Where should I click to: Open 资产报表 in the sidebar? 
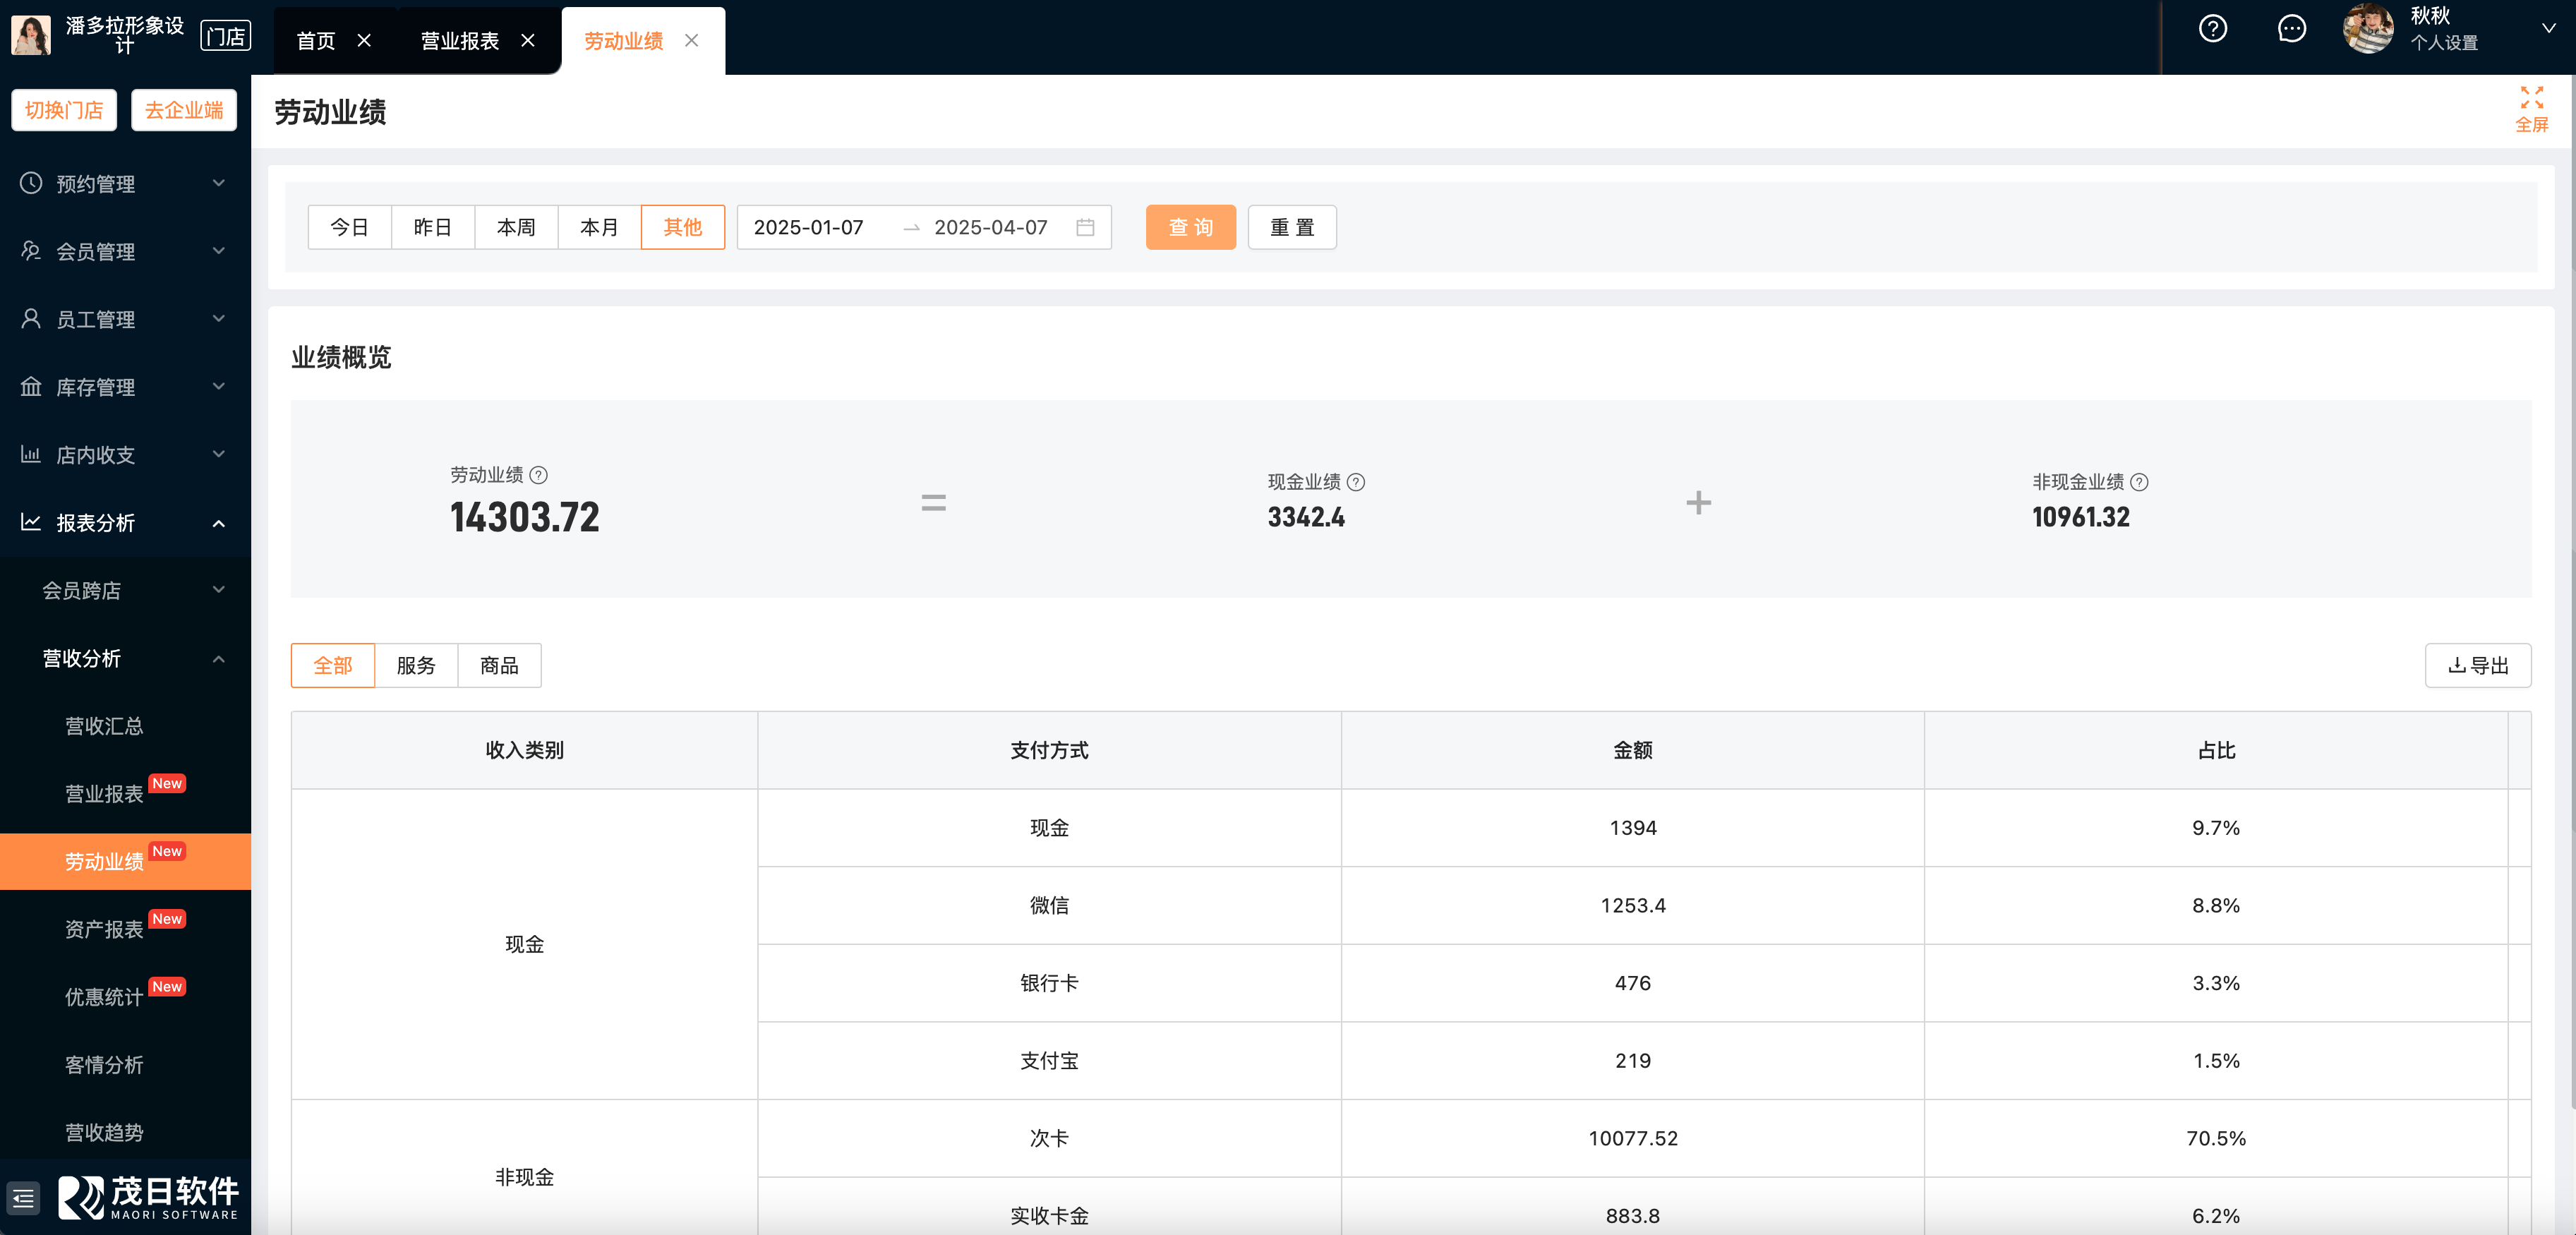[105, 929]
